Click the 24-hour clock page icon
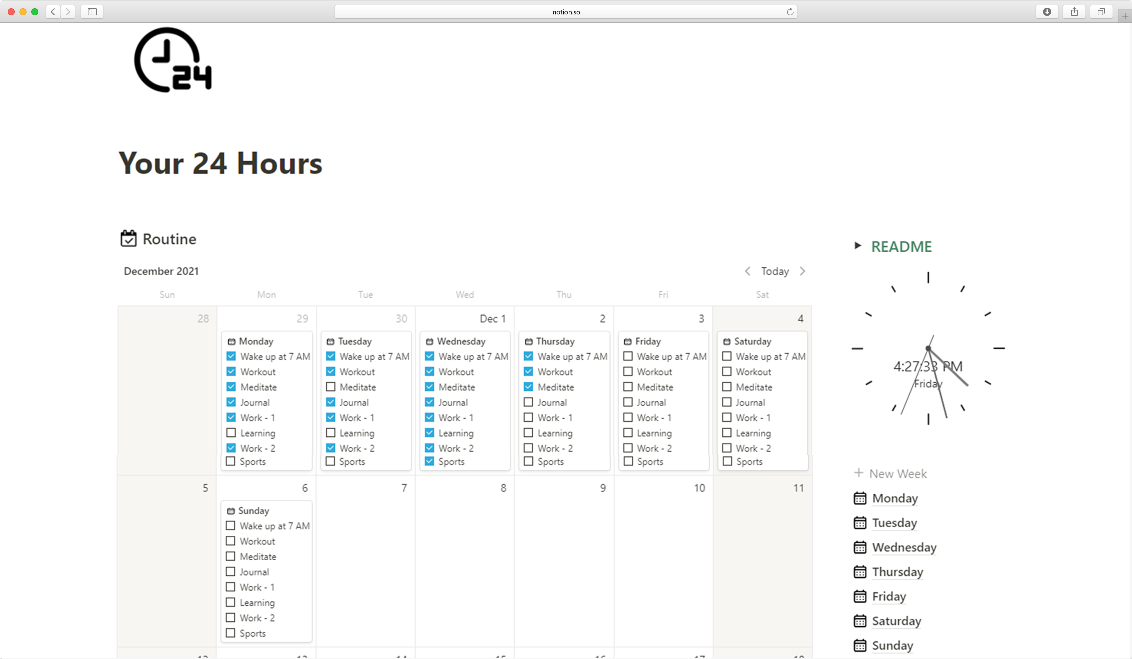The image size is (1132, 659). point(172,60)
